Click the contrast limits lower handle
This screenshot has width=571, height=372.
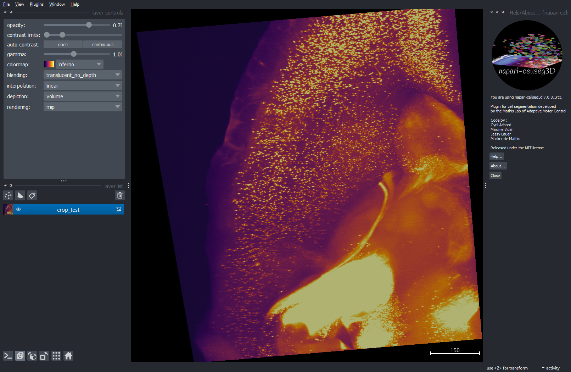click(x=47, y=35)
